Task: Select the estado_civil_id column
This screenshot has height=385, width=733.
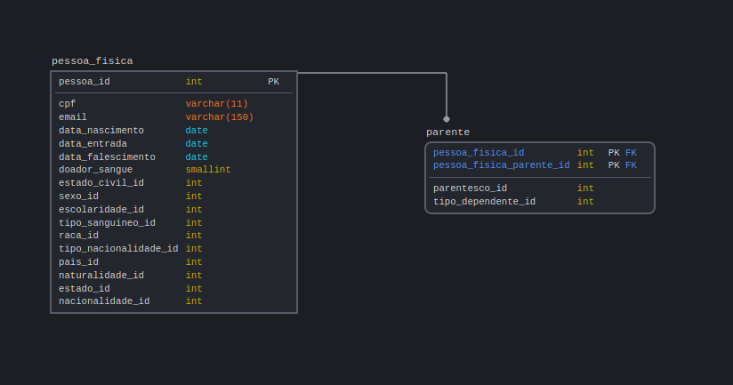Action: (173, 182)
